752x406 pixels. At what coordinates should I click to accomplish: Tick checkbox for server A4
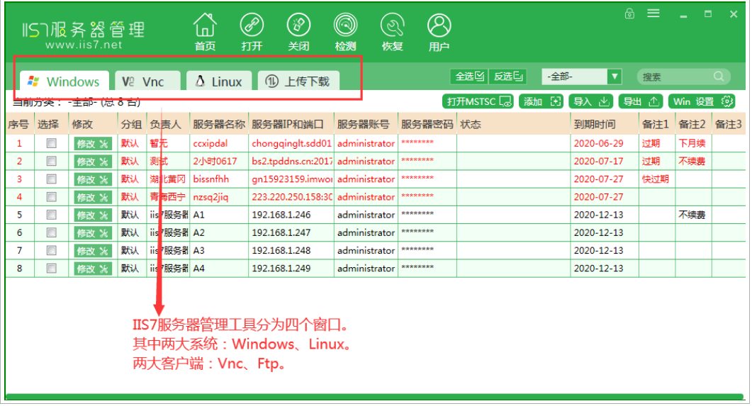(51, 269)
